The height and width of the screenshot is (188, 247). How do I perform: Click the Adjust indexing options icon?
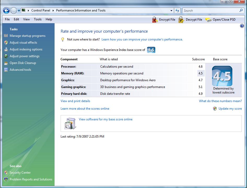(x=6, y=49)
